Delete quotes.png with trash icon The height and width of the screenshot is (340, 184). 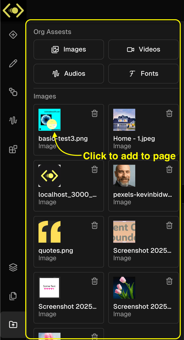tap(94, 225)
